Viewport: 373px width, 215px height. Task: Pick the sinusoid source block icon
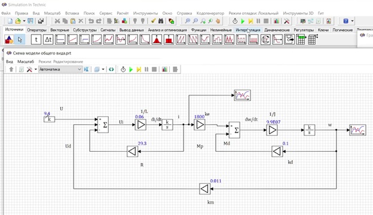[121, 39]
